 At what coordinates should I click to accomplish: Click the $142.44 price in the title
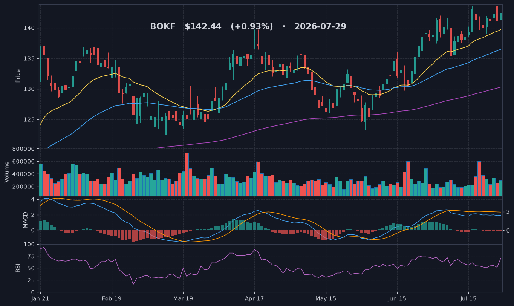point(203,26)
